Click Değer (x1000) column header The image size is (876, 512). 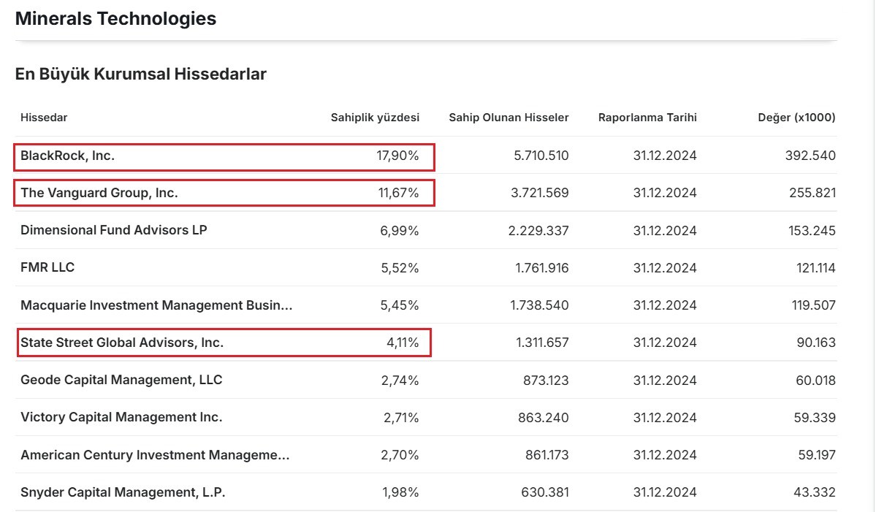[796, 118]
